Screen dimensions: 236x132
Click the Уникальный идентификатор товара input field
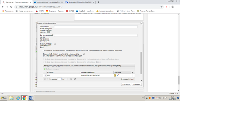point(96,27)
